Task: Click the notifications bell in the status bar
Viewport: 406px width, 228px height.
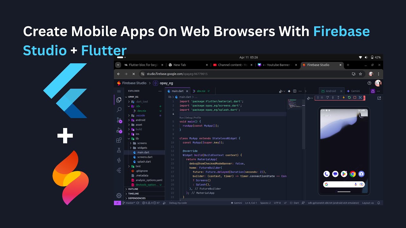Action: [x=379, y=203]
